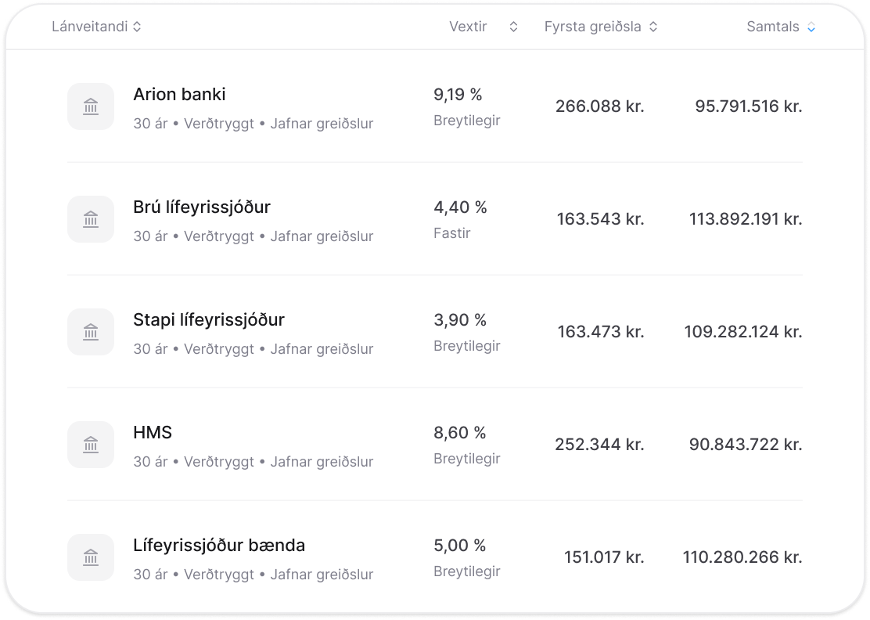The height and width of the screenshot is (620, 870).
Task: Click the 266.088 kr. first payment
Action: [x=600, y=106]
